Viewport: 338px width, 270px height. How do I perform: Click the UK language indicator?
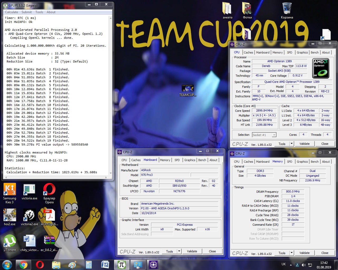pyautogui.click(x=284, y=264)
